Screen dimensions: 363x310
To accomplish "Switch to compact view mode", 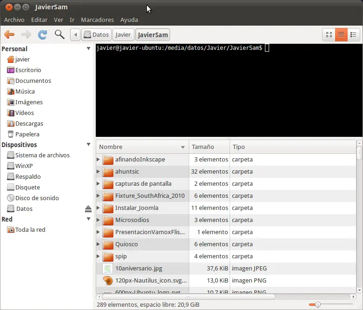I will tap(353, 34).
